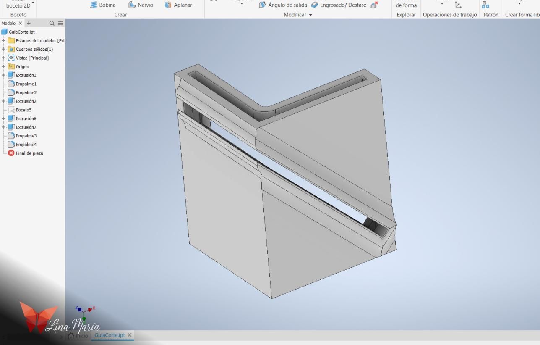Image resolution: width=540 pixels, height=345 pixels.
Task: Expand Estados del modelo node
Action: coord(3,40)
